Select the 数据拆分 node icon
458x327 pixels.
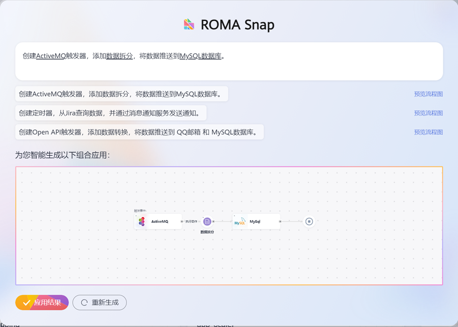[207, 221]
